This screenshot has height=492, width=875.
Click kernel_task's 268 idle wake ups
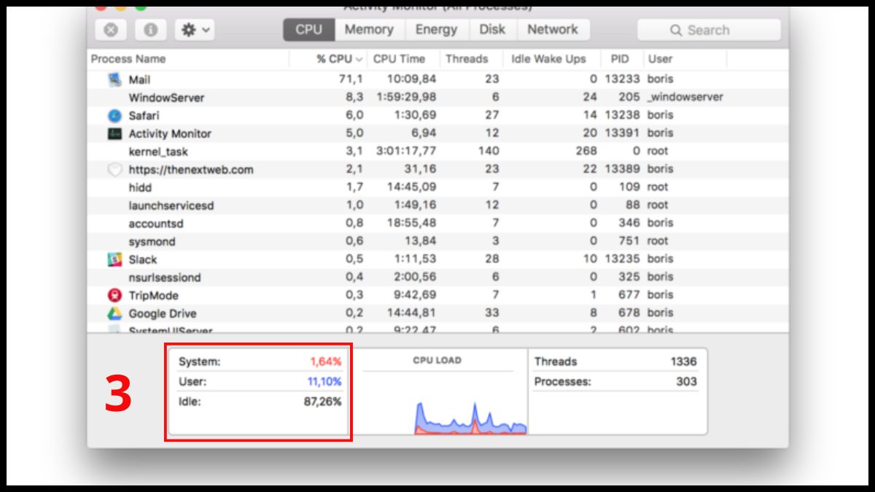586,151
